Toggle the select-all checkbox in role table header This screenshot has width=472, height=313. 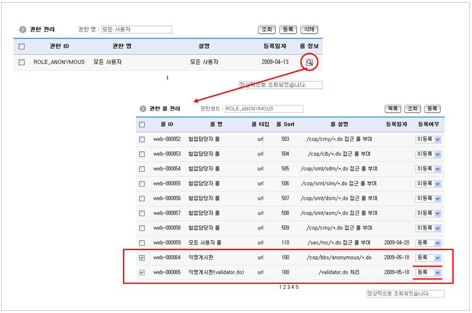(142, 125)
